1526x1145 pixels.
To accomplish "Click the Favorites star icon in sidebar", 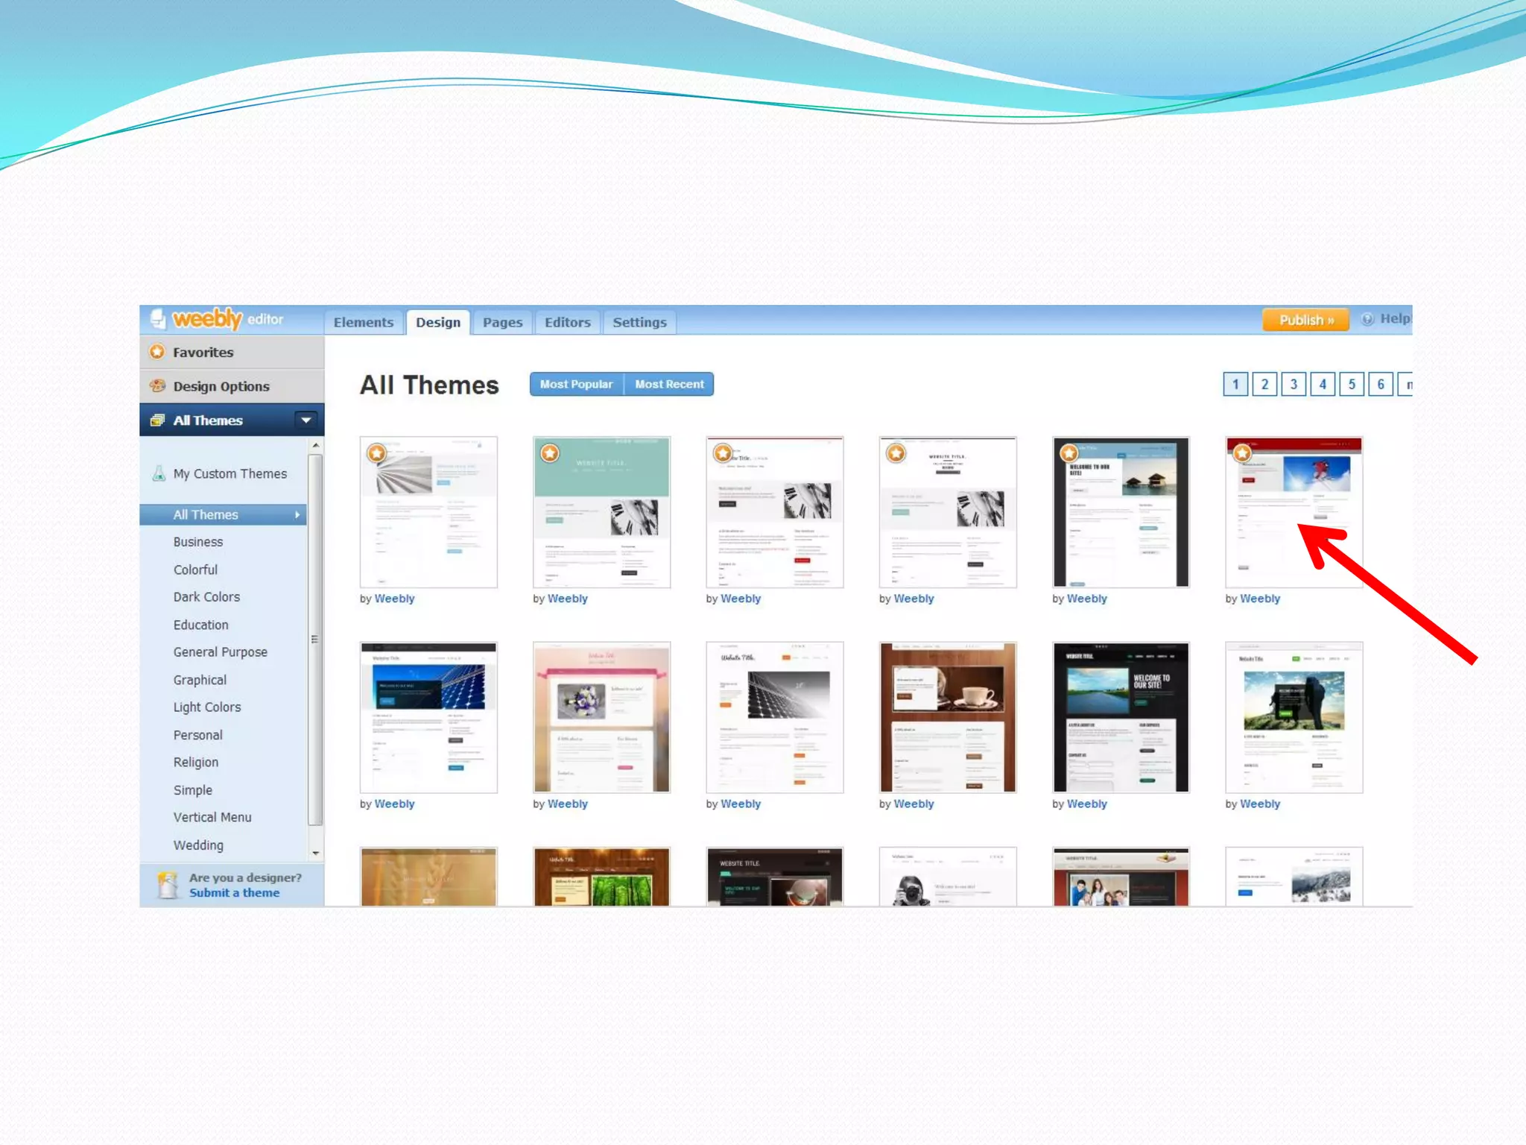I will point(157,352).
